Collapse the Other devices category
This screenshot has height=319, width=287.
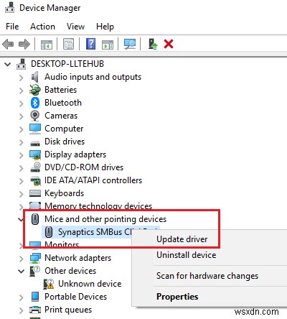pos(22,272)
